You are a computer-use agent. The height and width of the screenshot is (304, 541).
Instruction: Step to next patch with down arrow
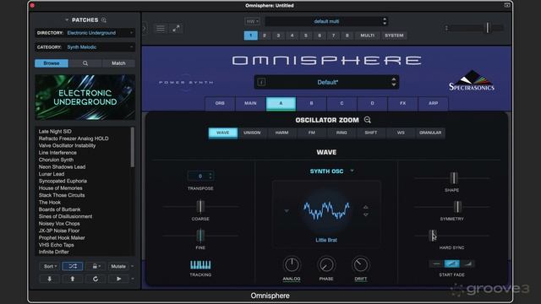49,279
